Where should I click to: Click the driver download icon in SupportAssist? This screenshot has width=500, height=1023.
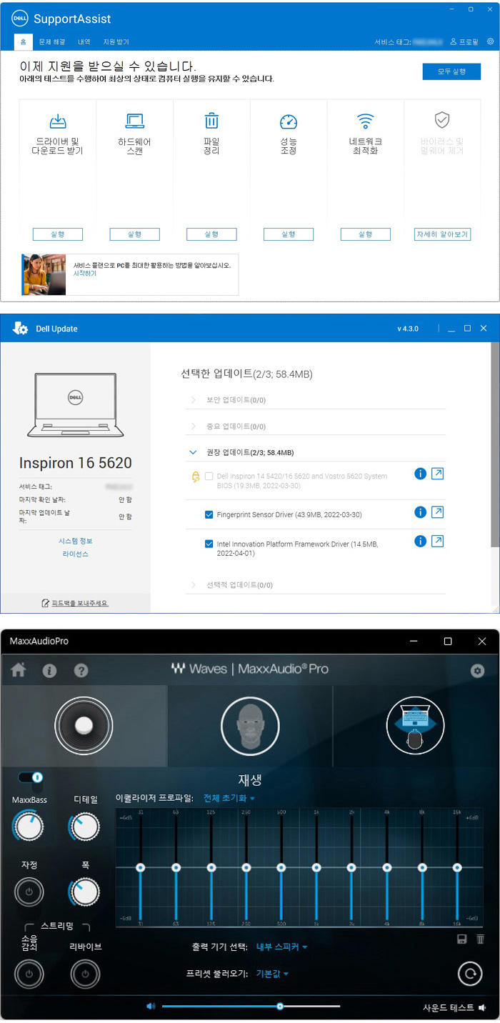58,121
